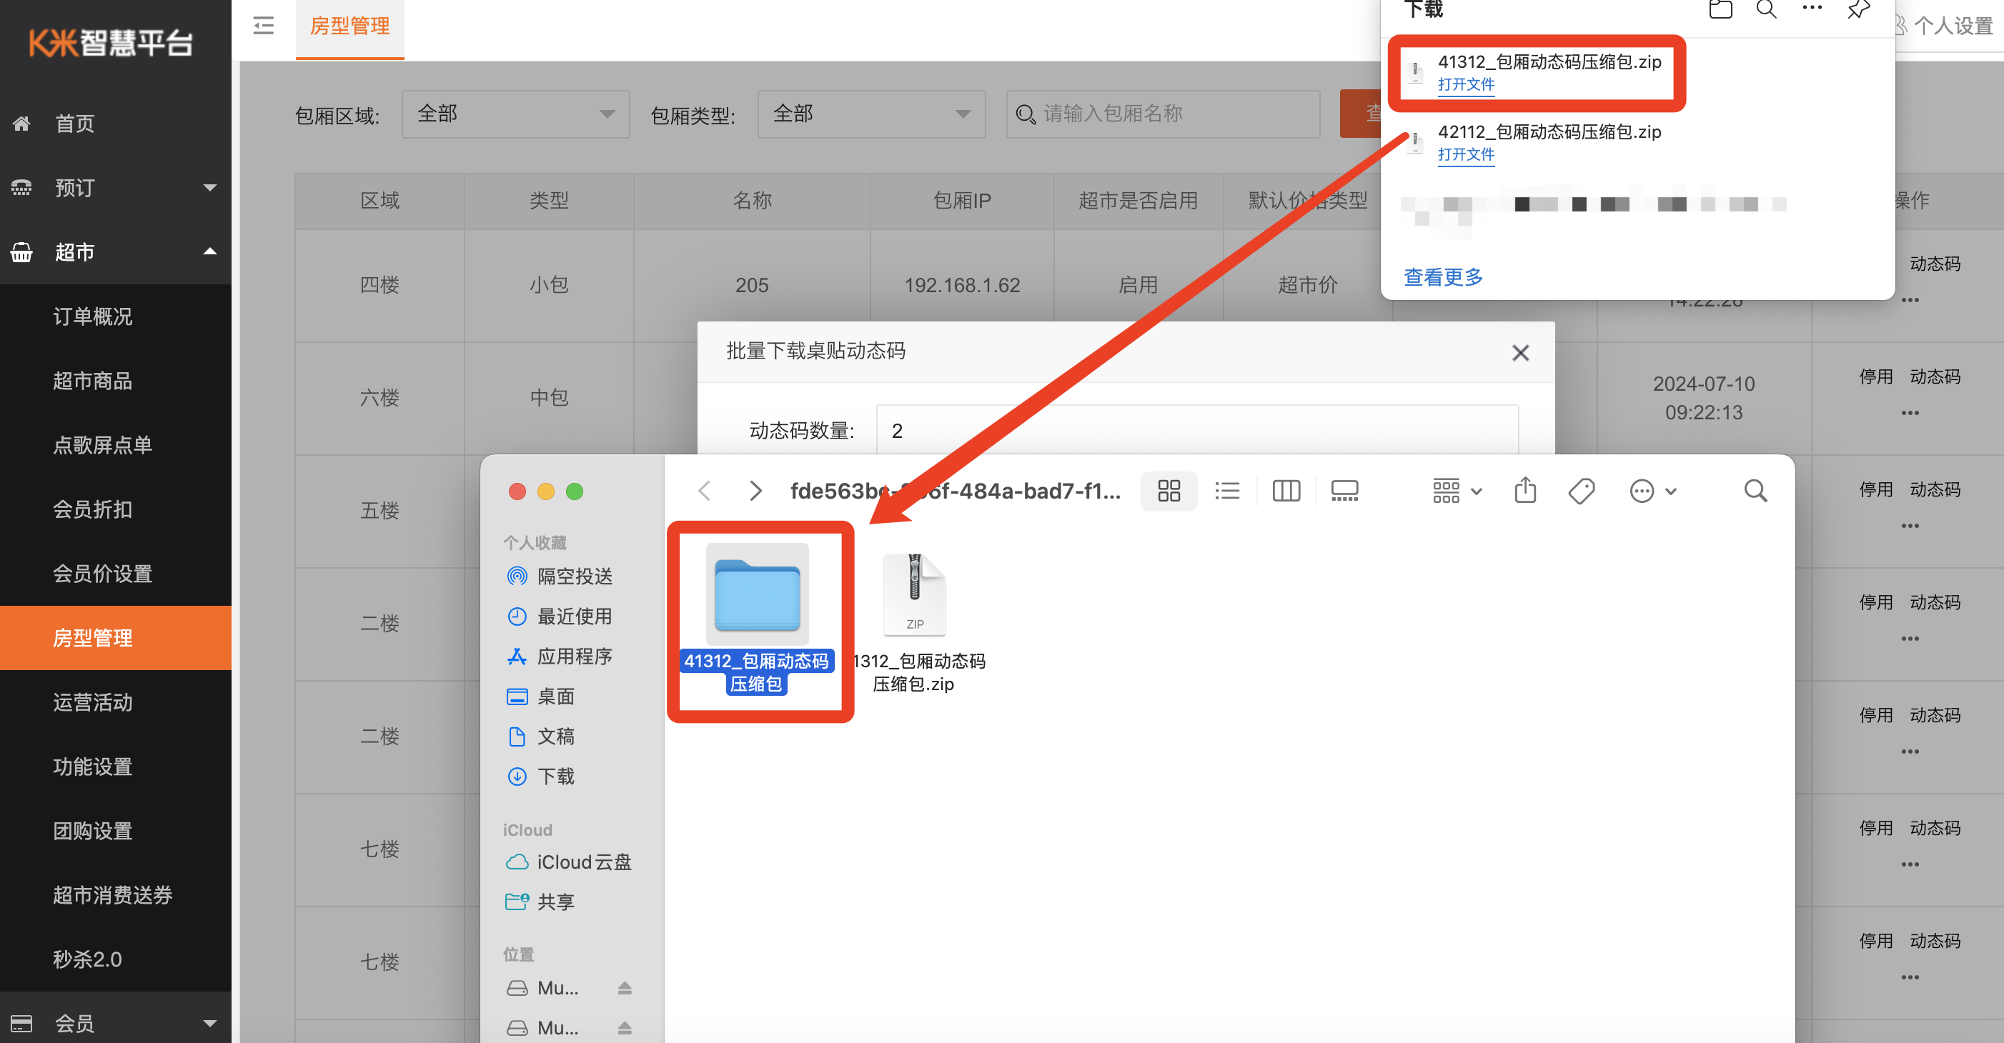Open 超市商品 menu item
The width and height of the screenshot is (2004, 1043).
(93, 380)
